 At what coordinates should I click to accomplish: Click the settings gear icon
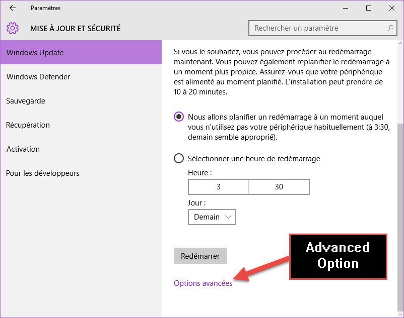13,28
